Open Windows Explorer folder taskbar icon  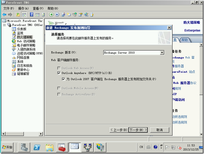click(49, 147)
